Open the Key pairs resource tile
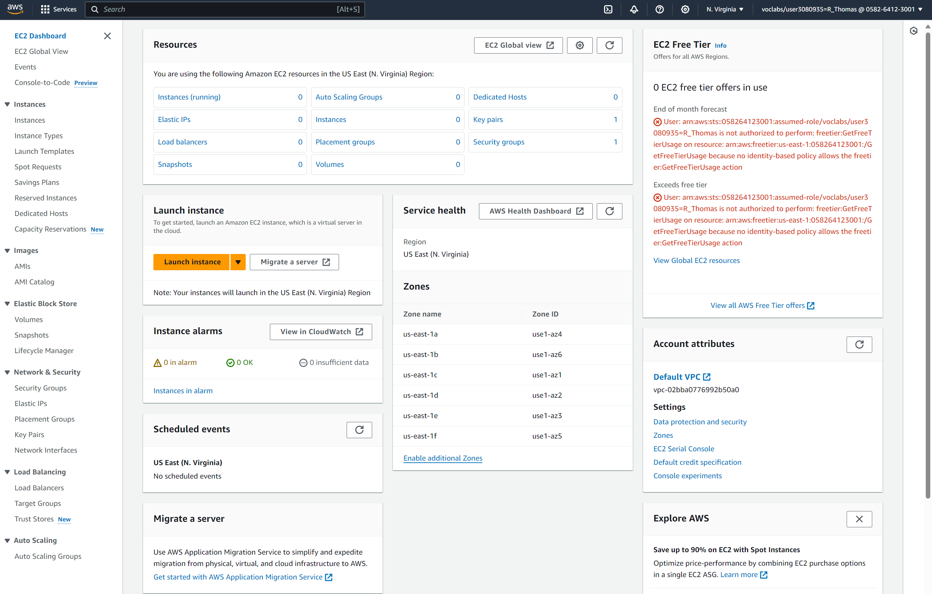Image resolution: width=932 pixels, height=594 pixels. point(545,120)
